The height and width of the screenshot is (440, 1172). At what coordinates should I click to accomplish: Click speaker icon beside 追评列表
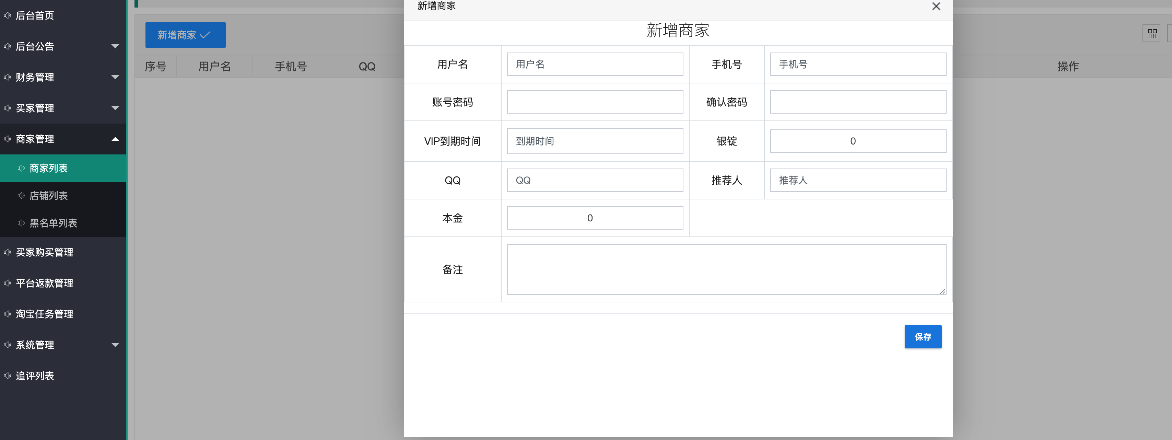(x=8, y=376)
